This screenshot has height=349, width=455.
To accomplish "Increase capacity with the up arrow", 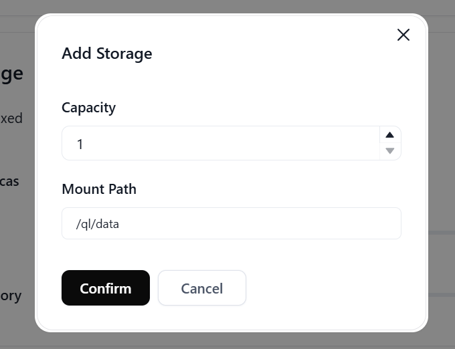I will click(390, 135).
